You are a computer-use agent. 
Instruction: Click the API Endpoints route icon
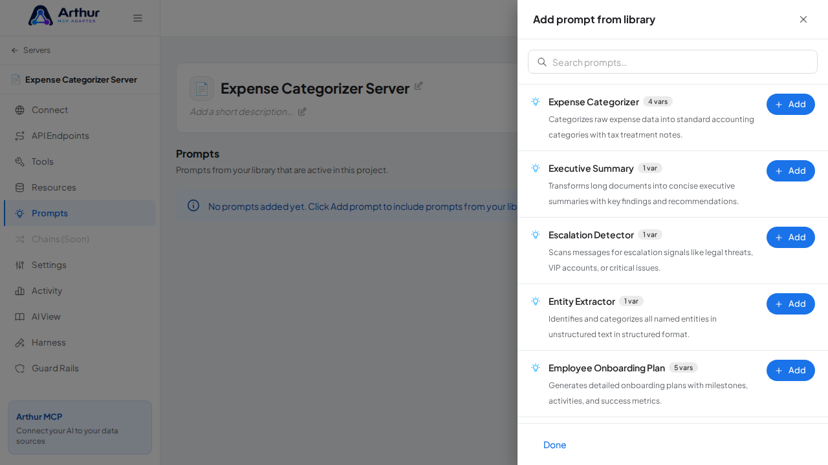pos(19,136)
